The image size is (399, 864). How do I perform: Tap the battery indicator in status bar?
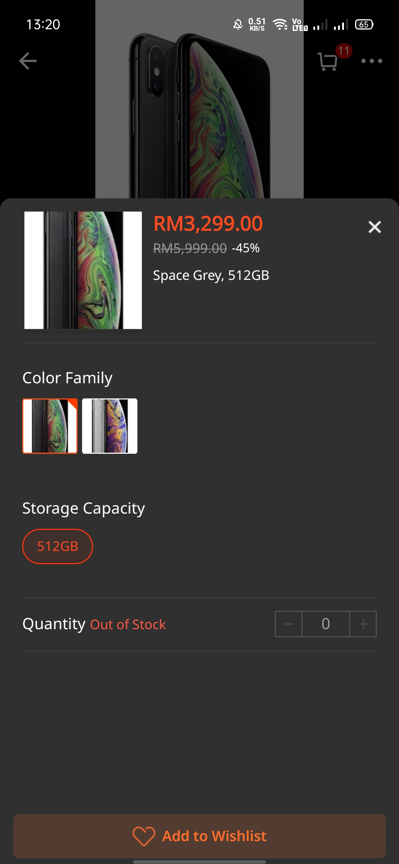(364, 24)
